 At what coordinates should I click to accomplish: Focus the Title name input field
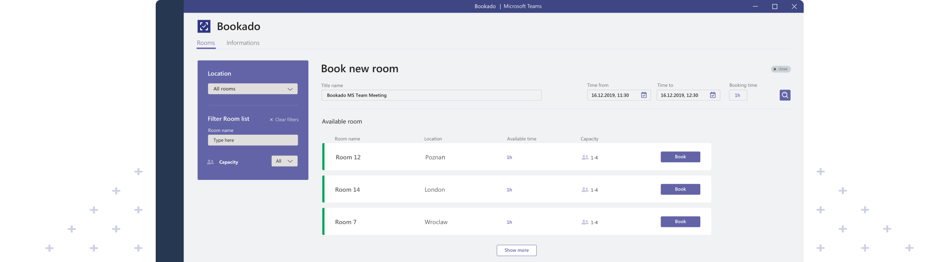(x=431, y=95)
